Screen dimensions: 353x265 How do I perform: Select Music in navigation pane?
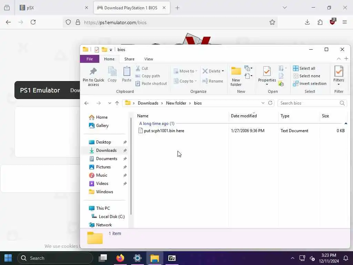(x=102, y=175)
